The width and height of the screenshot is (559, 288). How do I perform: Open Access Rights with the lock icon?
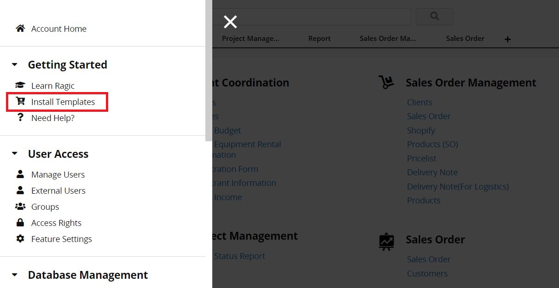pos(48,223)
